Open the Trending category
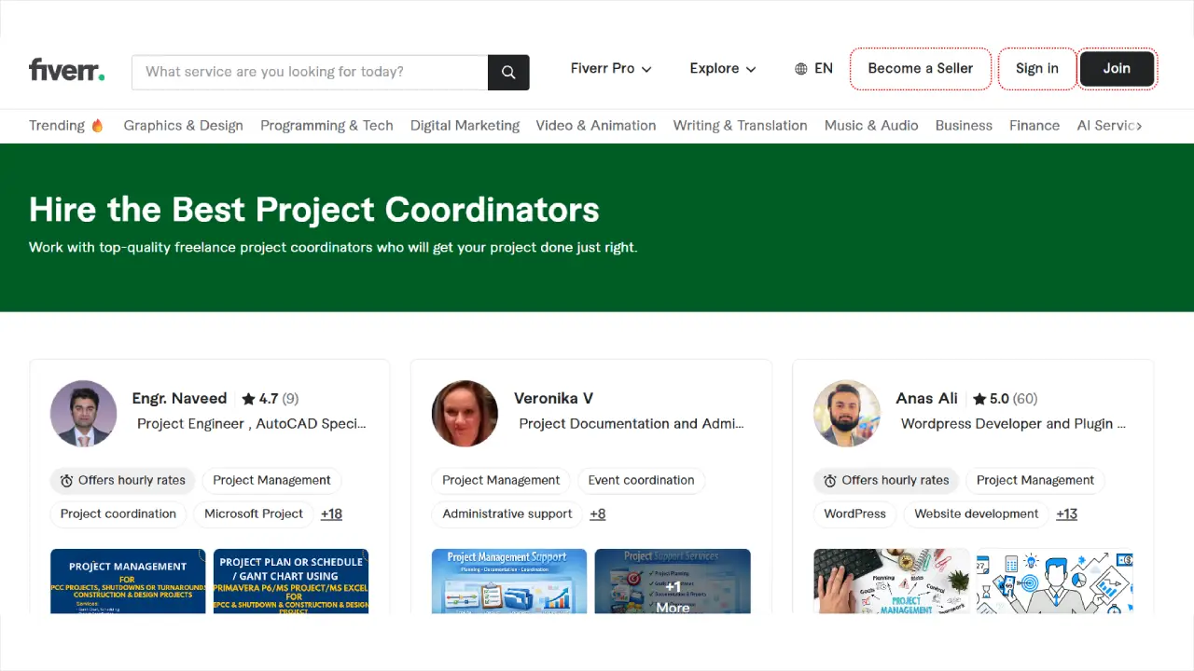 (x=66, y=125)
